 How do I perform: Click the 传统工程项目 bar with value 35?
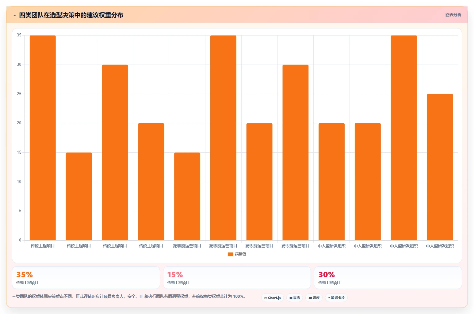click(43, 138)
